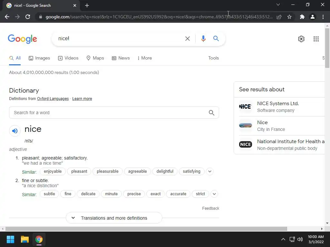Select synonym enjoyable
Screen dimensions: 330x247
[x=53, y=171]
